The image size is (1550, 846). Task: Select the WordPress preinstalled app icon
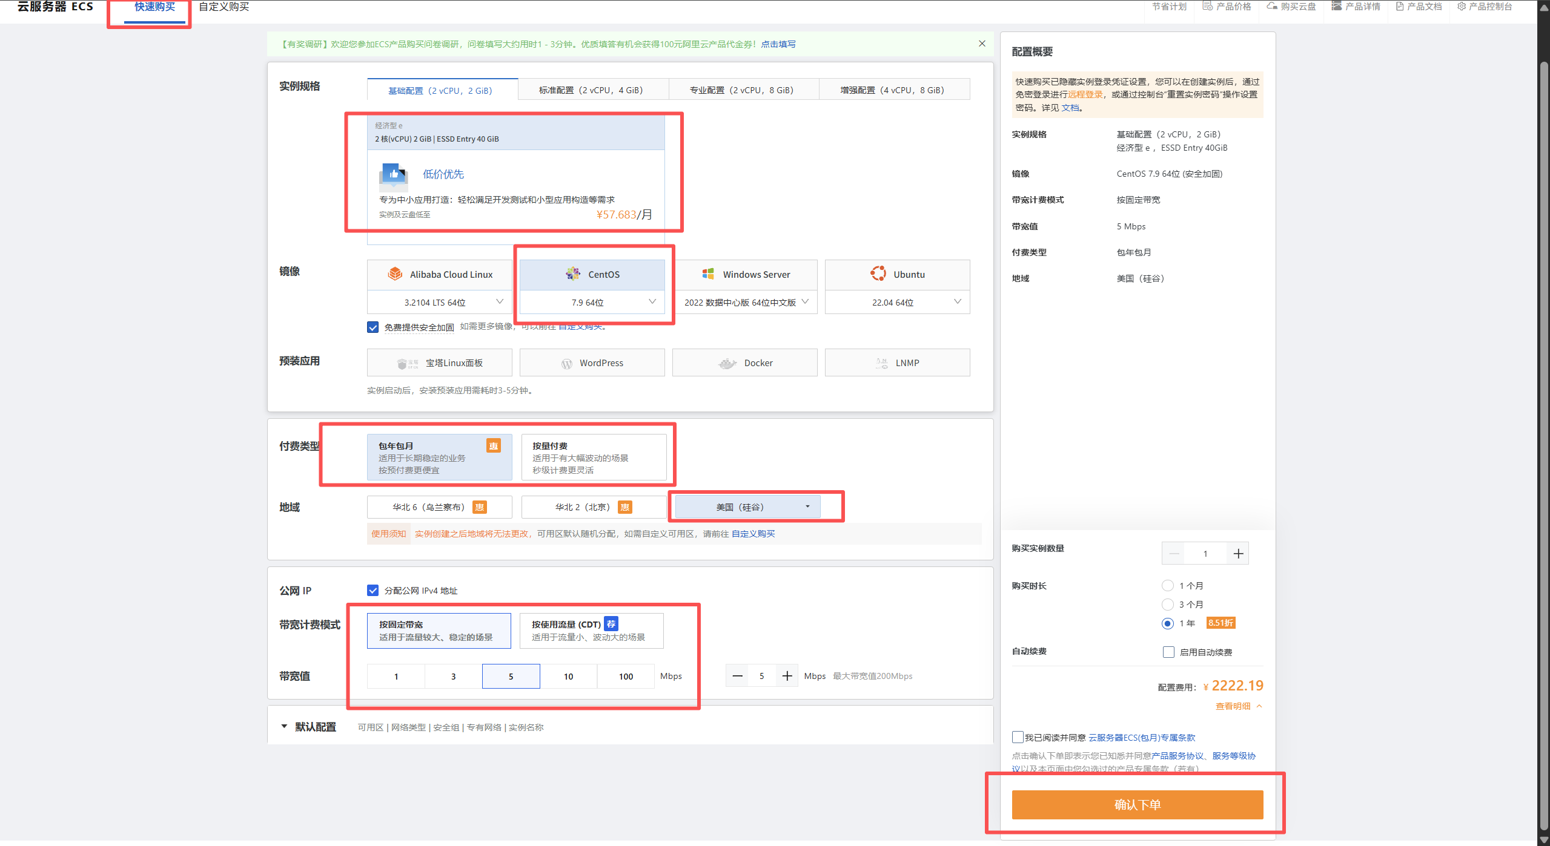(x=566, y=363)
